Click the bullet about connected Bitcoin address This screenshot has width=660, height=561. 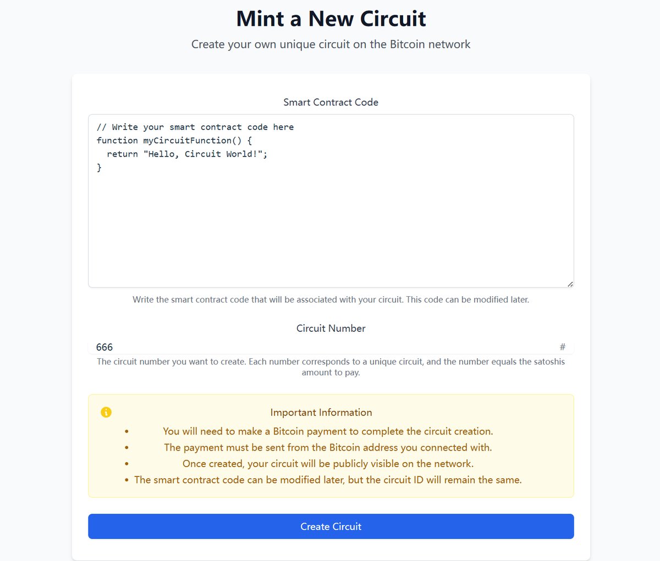(328, 447)
